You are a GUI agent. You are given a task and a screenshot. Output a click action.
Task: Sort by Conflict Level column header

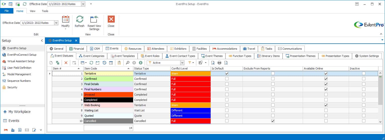click(x=190, y=68)
